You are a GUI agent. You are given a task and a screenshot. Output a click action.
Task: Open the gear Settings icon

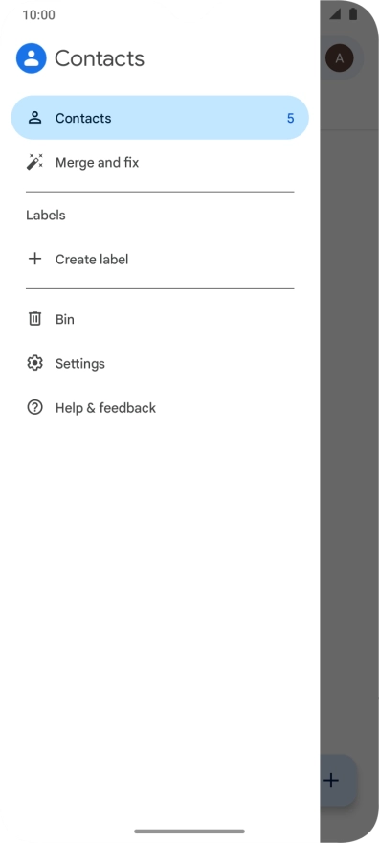click(x=34, y=363)
